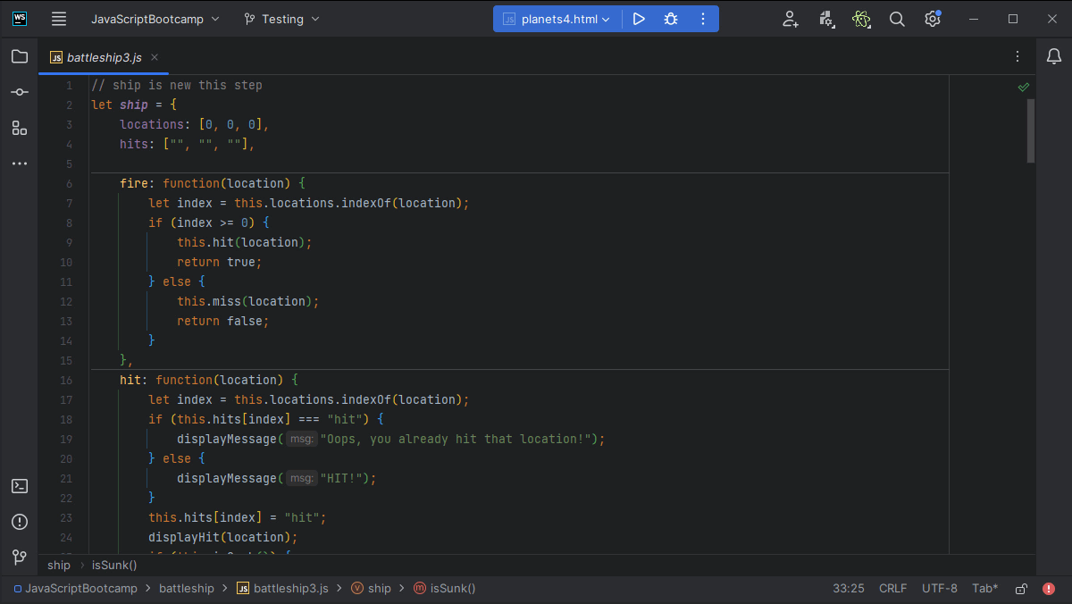Image resolution: width=1072 pixels, height=604 pixels.
Task: Click the editor vertical scrollbar thumb
Action: tap(1030, 130)
